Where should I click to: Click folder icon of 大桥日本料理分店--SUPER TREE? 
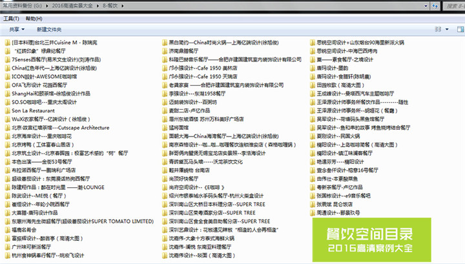coord(165,205)
